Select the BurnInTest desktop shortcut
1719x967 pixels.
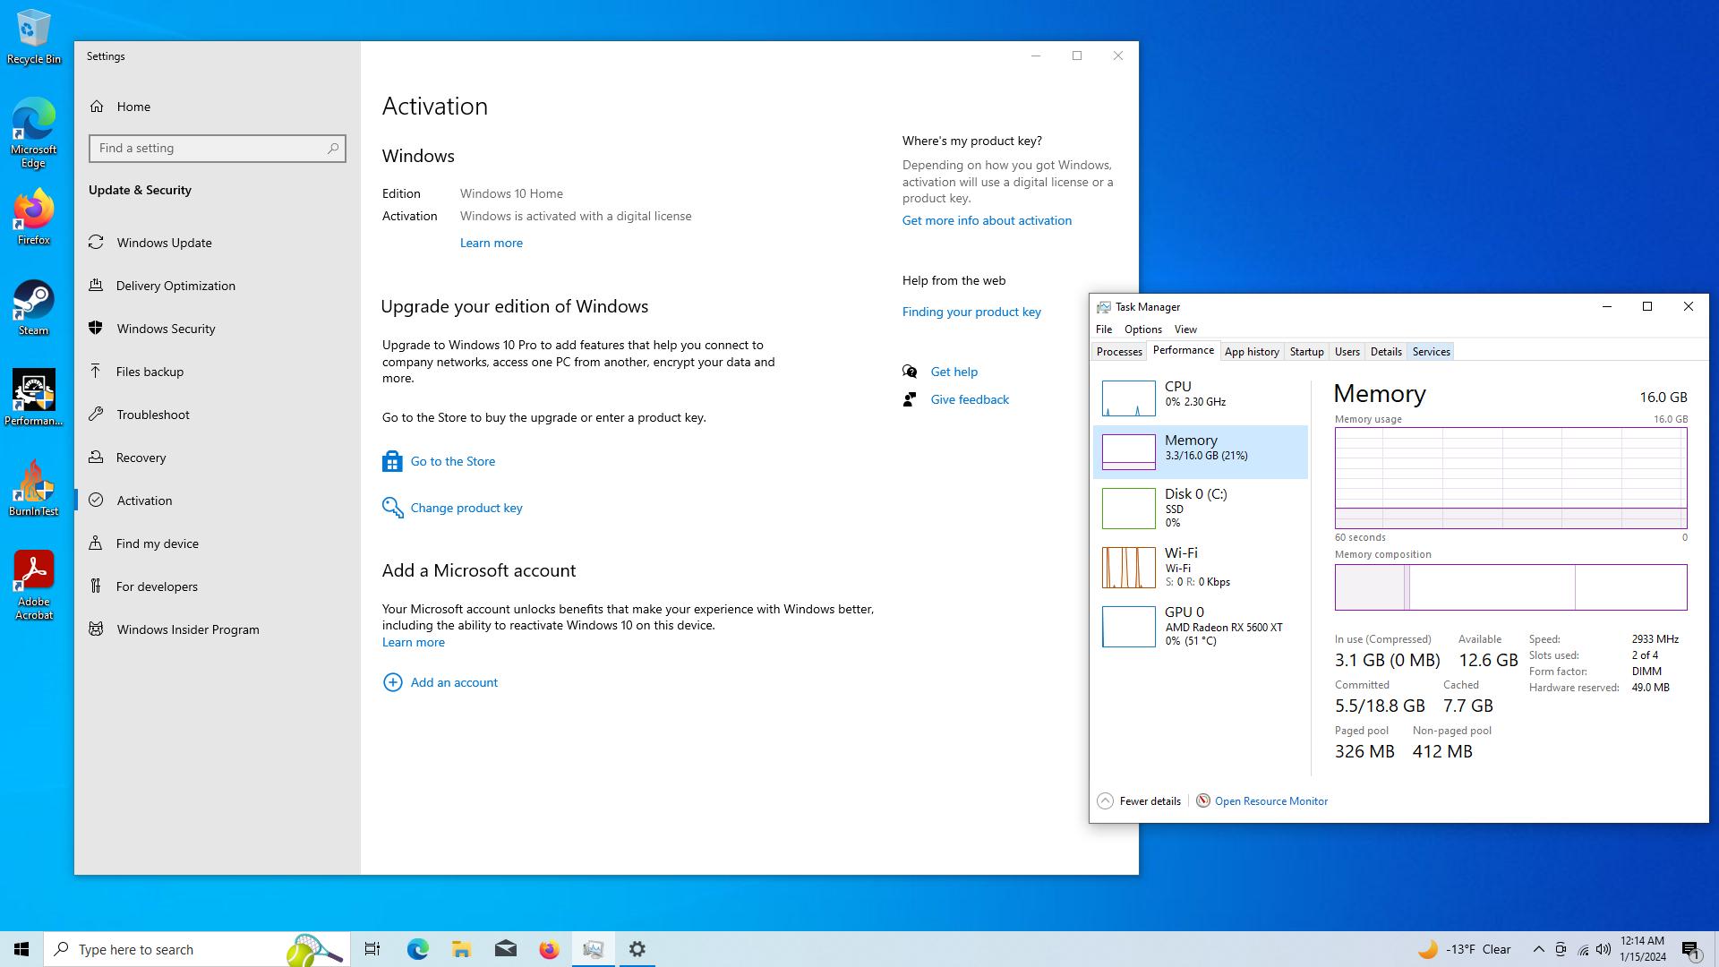(33, 488)
